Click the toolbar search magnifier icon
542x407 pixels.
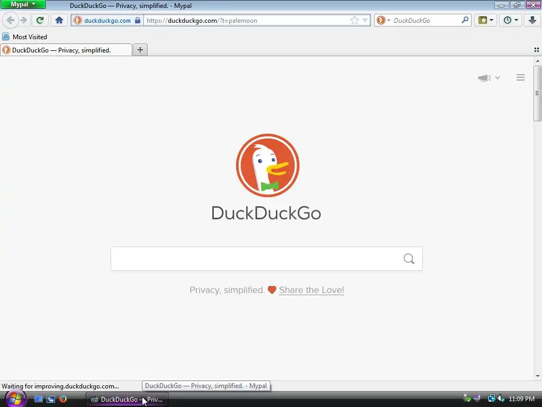point(465,20)
